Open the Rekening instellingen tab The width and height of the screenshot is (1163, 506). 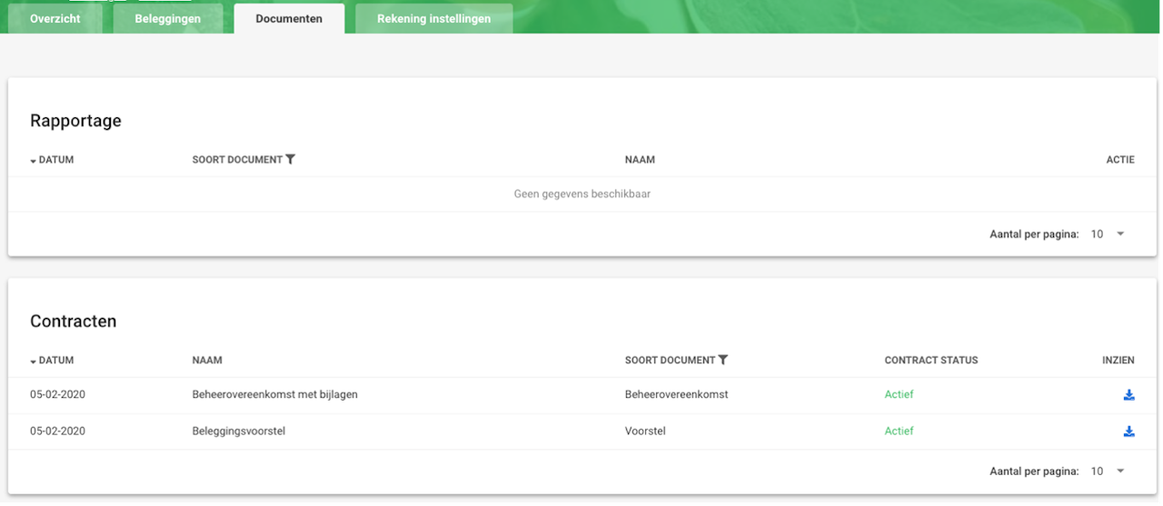pyautogui.click(x=433, y=19)
